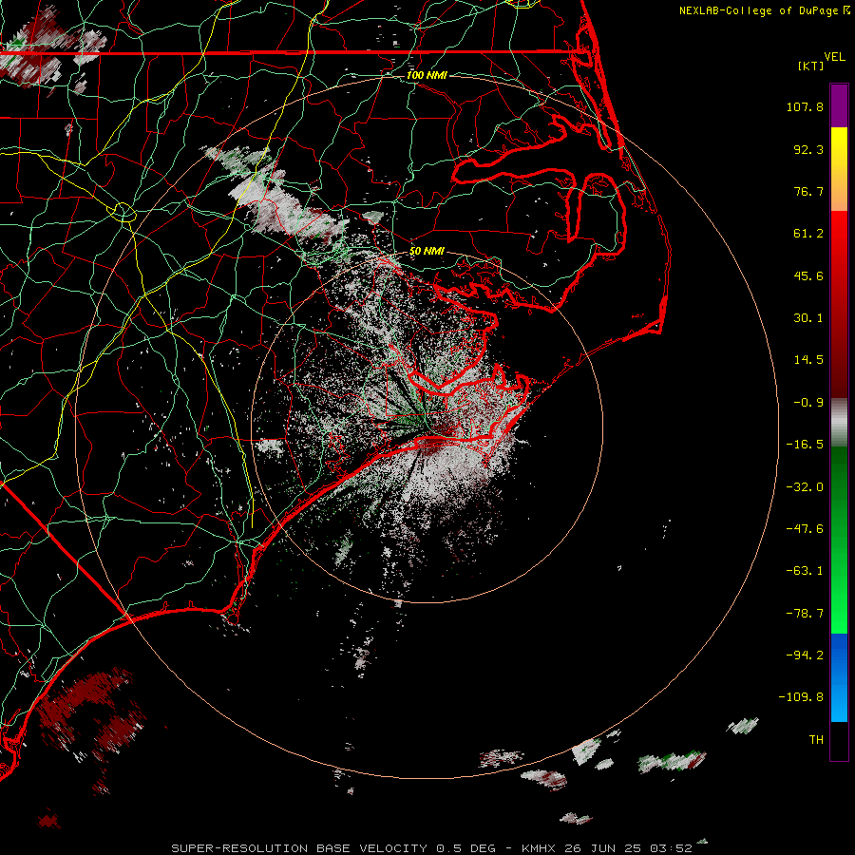855x855 pixels.
Task: Click the NEXLAB-College of DuPage label
Action: [x=758, y=10]
